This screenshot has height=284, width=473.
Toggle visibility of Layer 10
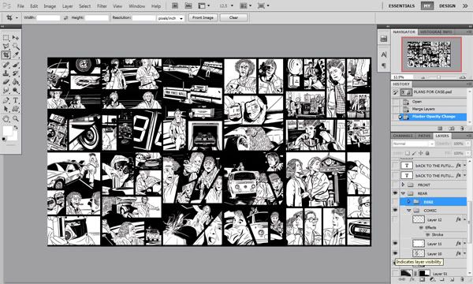tap(395, 253)
